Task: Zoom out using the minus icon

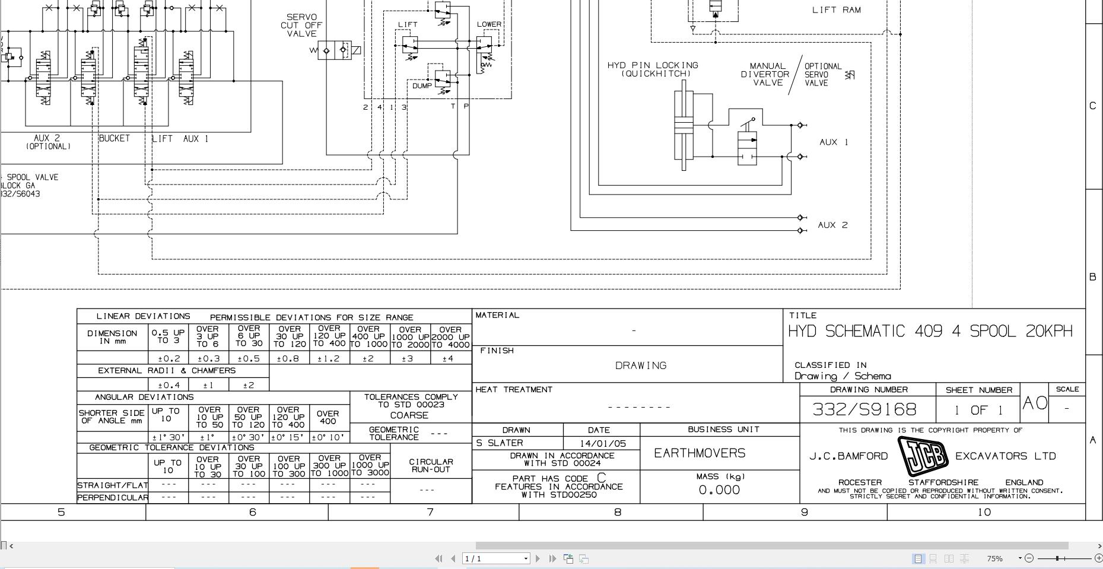Action: point(1029,558)
